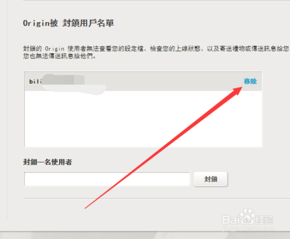Viewport: 290px width, 239px height.
Task: Click the tail end of the red arrow
Action: pos(86,207)
